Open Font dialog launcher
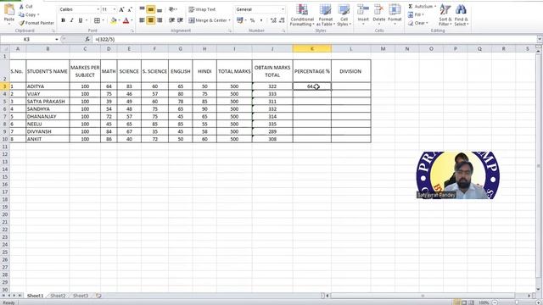The height and width of the screenshot is (305, 543). 132,31
